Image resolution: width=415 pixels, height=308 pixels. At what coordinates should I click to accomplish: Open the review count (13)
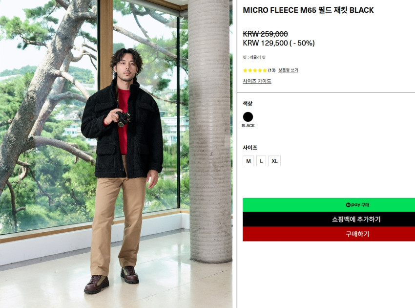click(x=271, y=70)
